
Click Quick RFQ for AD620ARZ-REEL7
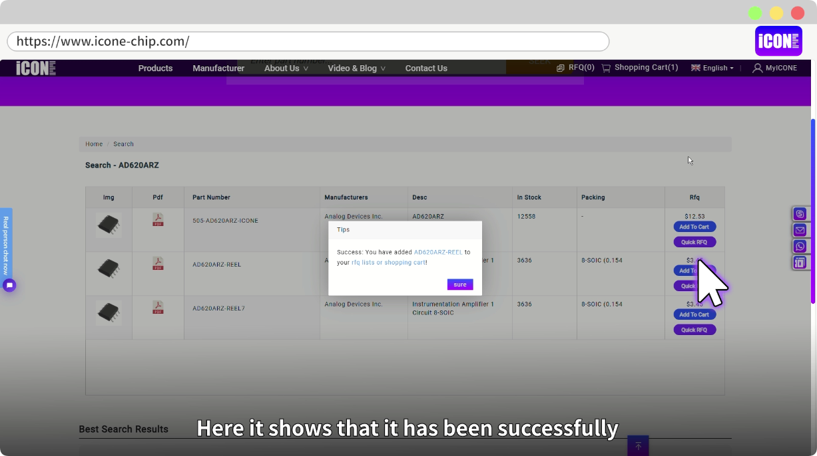[x=694, y=330]
